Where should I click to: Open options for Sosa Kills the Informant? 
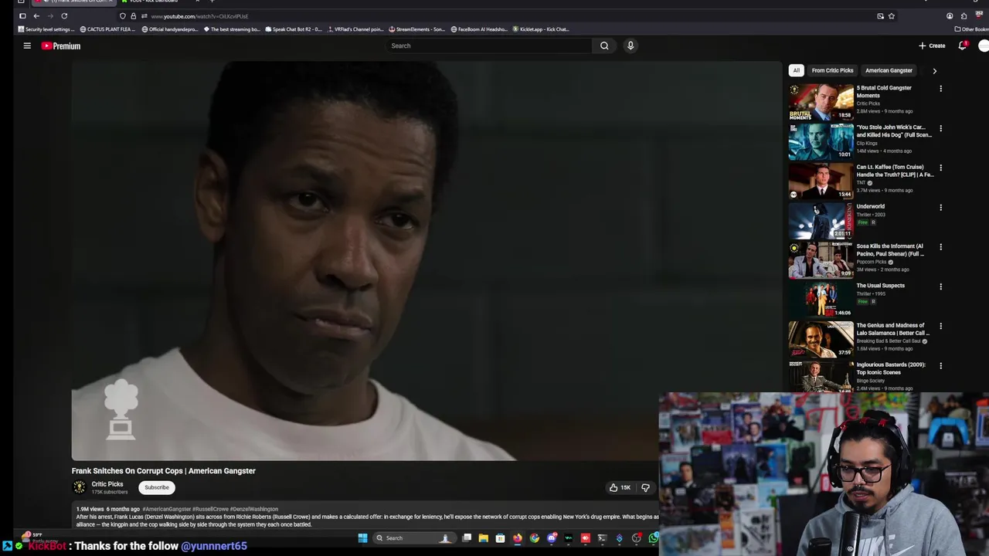(940, 247)
